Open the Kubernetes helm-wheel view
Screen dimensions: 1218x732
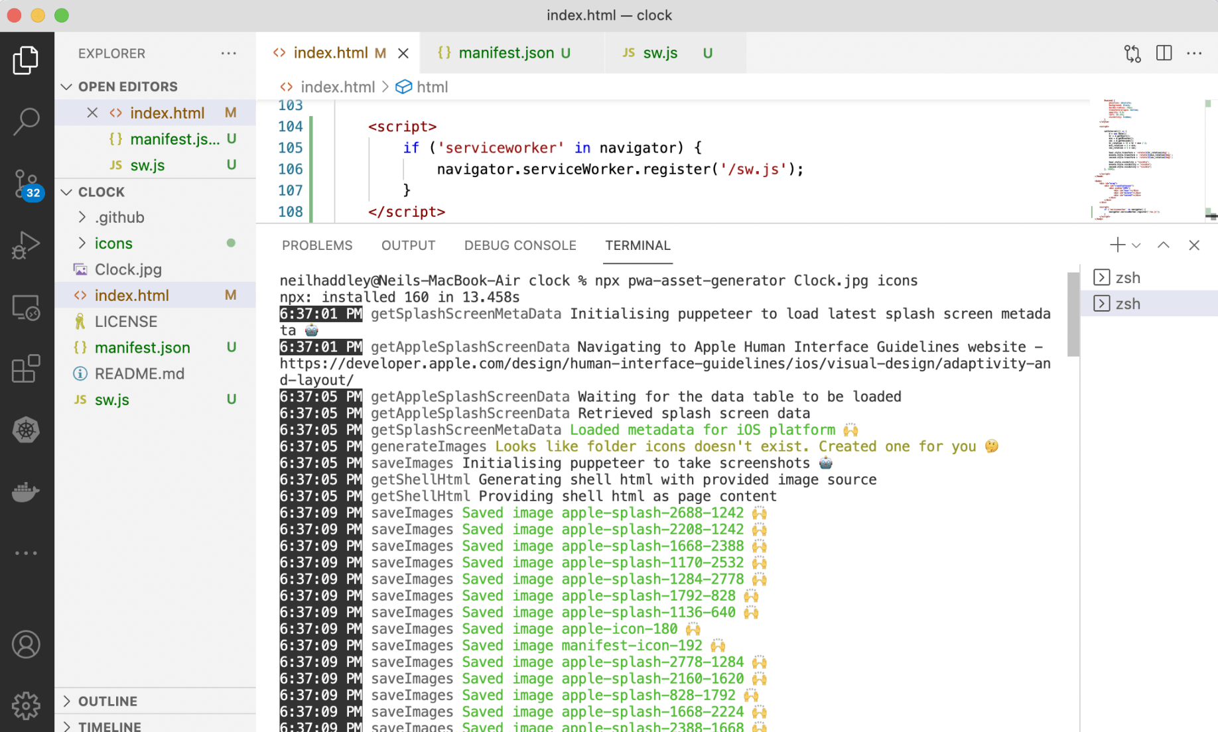(x=26, y=430)
